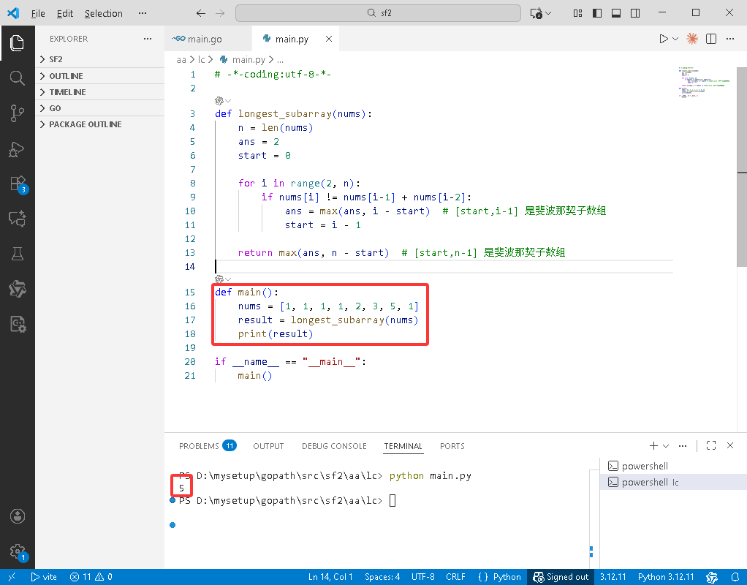Screen dimensions: 747x585
Task: Open the Search view in activity bar
Action: point(17,78)
